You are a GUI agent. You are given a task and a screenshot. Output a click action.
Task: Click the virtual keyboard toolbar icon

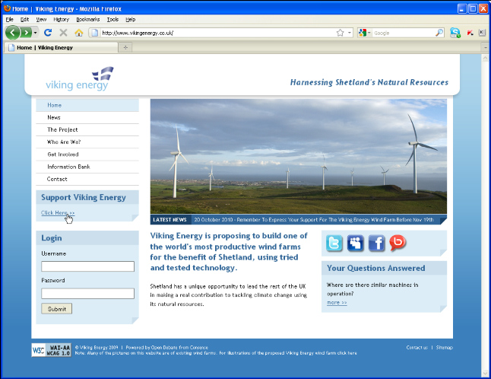pos(482,33)
